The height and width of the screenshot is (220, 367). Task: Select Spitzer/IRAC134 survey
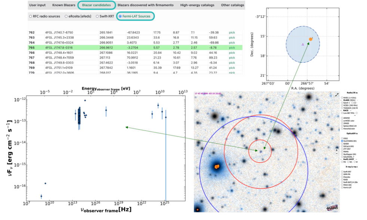pos(342,126)
